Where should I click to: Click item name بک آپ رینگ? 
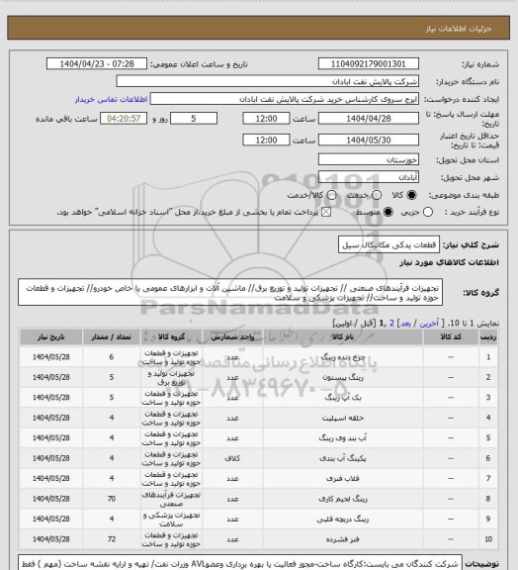click(343, 398)
